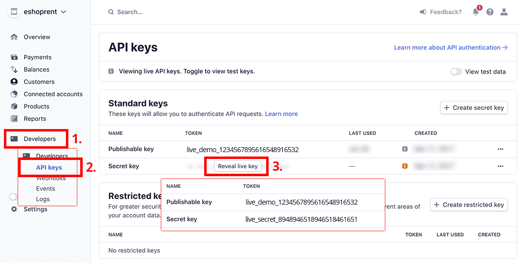Screen dimensions: 522x263
Task: Open Publishable key more options ellipsis
Action: [500, 149]
